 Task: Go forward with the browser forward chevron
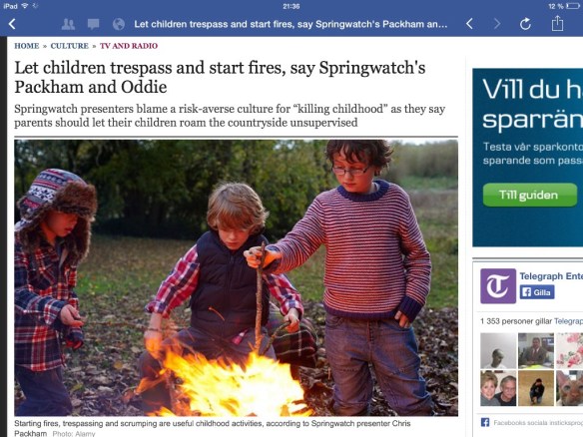click(497, 24)
